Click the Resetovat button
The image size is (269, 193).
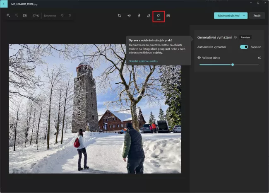point(50,16)
